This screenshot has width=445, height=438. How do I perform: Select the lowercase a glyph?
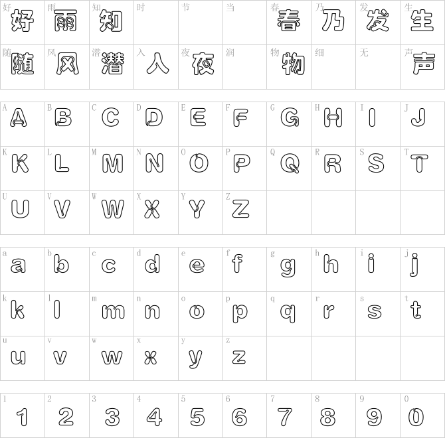[x=18, y=265]
